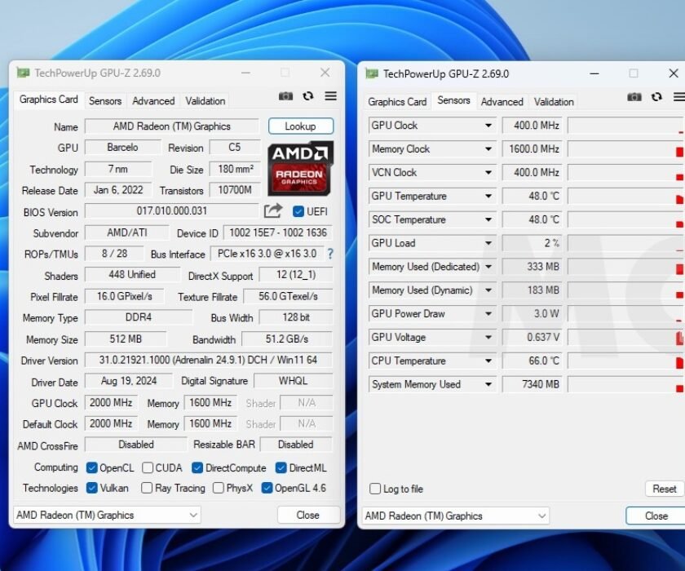The height and width of the screenshot is (571, 685).
Task: Open the hamburger menu in left window
Action: [x=330, y=96]
